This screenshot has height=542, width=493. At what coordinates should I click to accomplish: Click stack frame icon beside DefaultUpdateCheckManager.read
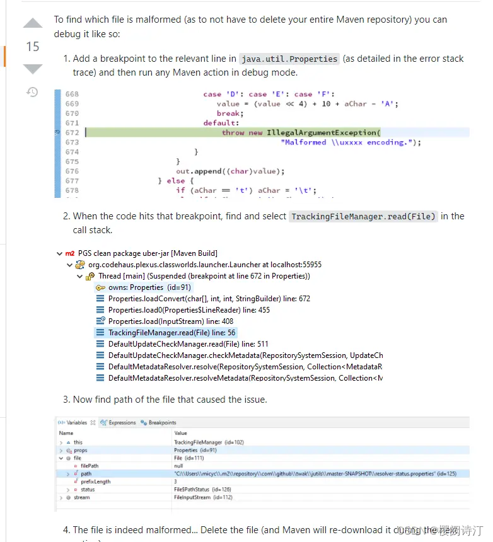100,344
